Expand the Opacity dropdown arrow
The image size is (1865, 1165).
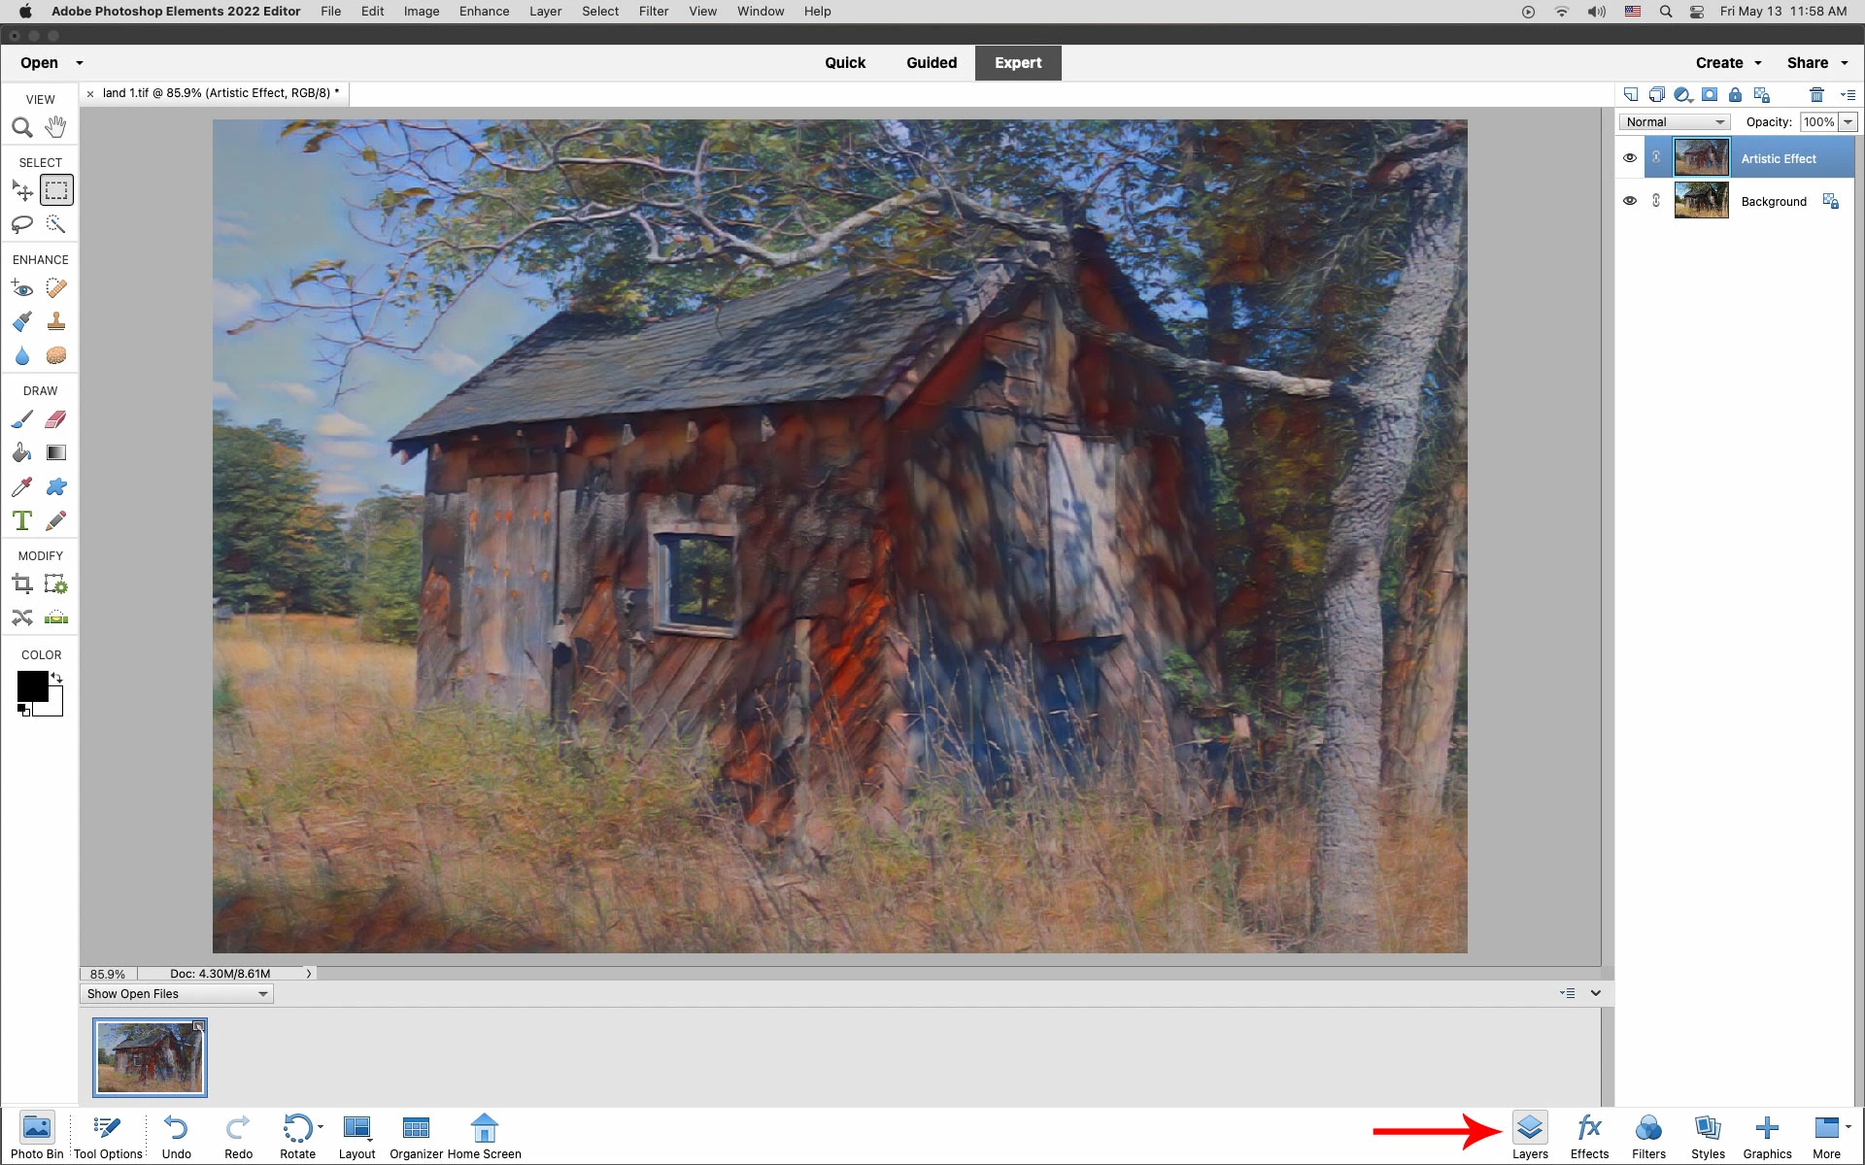coord(1848,122)
